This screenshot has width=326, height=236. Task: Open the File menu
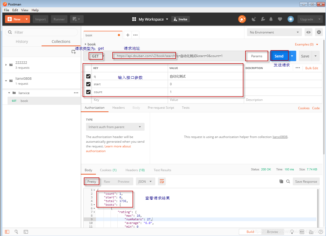[x=7, y=10]
